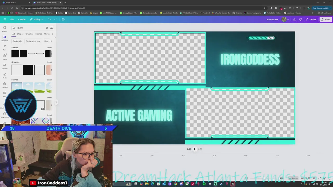Click the Rectangle suggestion chip

click(x=17, y=41)
